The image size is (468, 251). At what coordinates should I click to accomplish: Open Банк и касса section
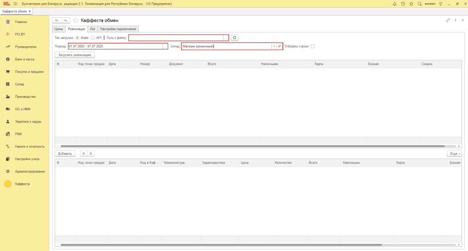(x=25, y=59)
